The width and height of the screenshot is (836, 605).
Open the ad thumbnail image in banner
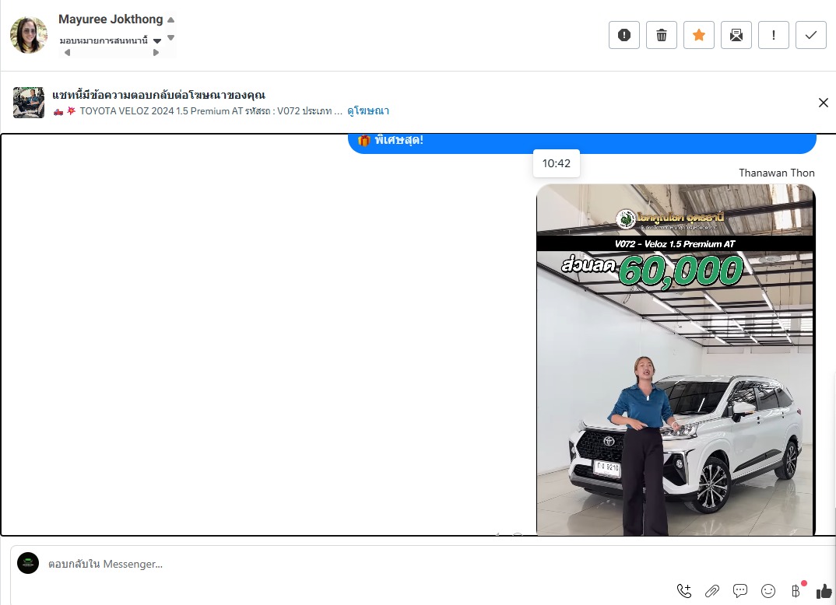tap(29, 102)
